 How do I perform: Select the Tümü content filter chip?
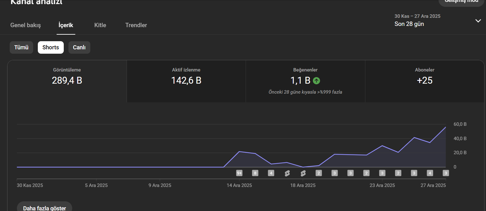21,47
